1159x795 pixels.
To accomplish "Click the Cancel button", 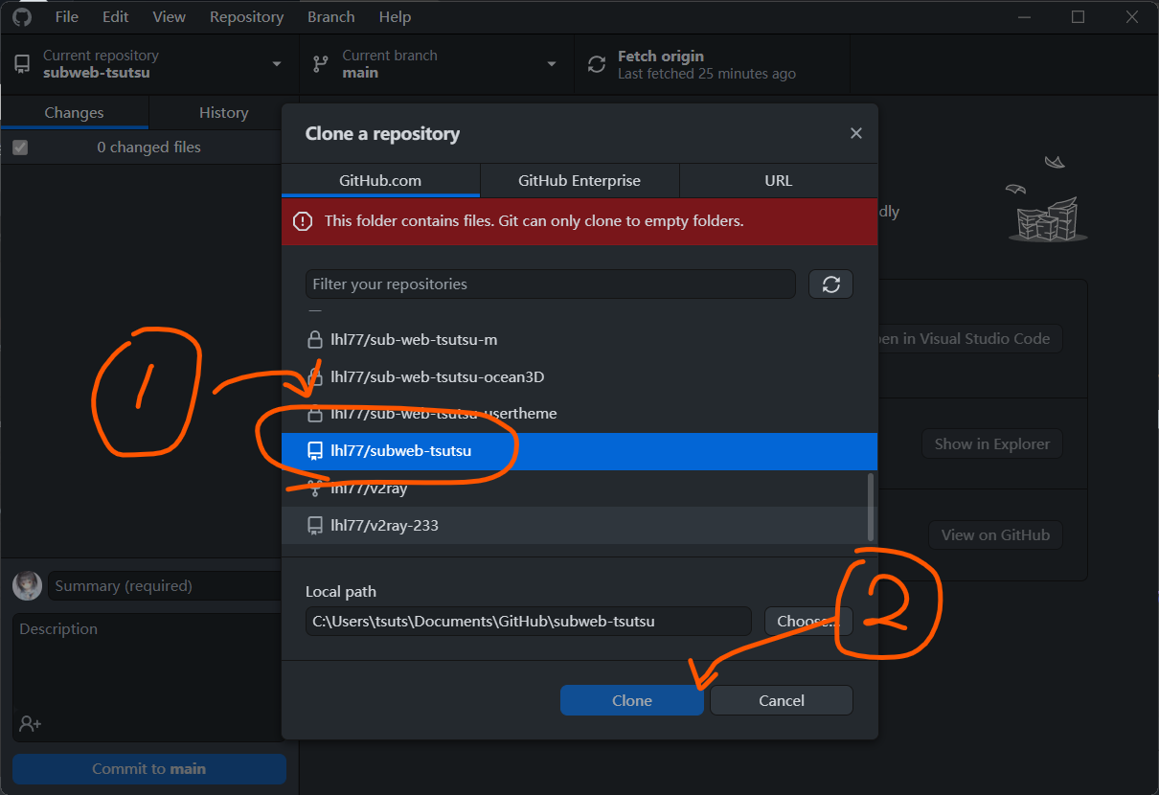I will click(782, 700).
